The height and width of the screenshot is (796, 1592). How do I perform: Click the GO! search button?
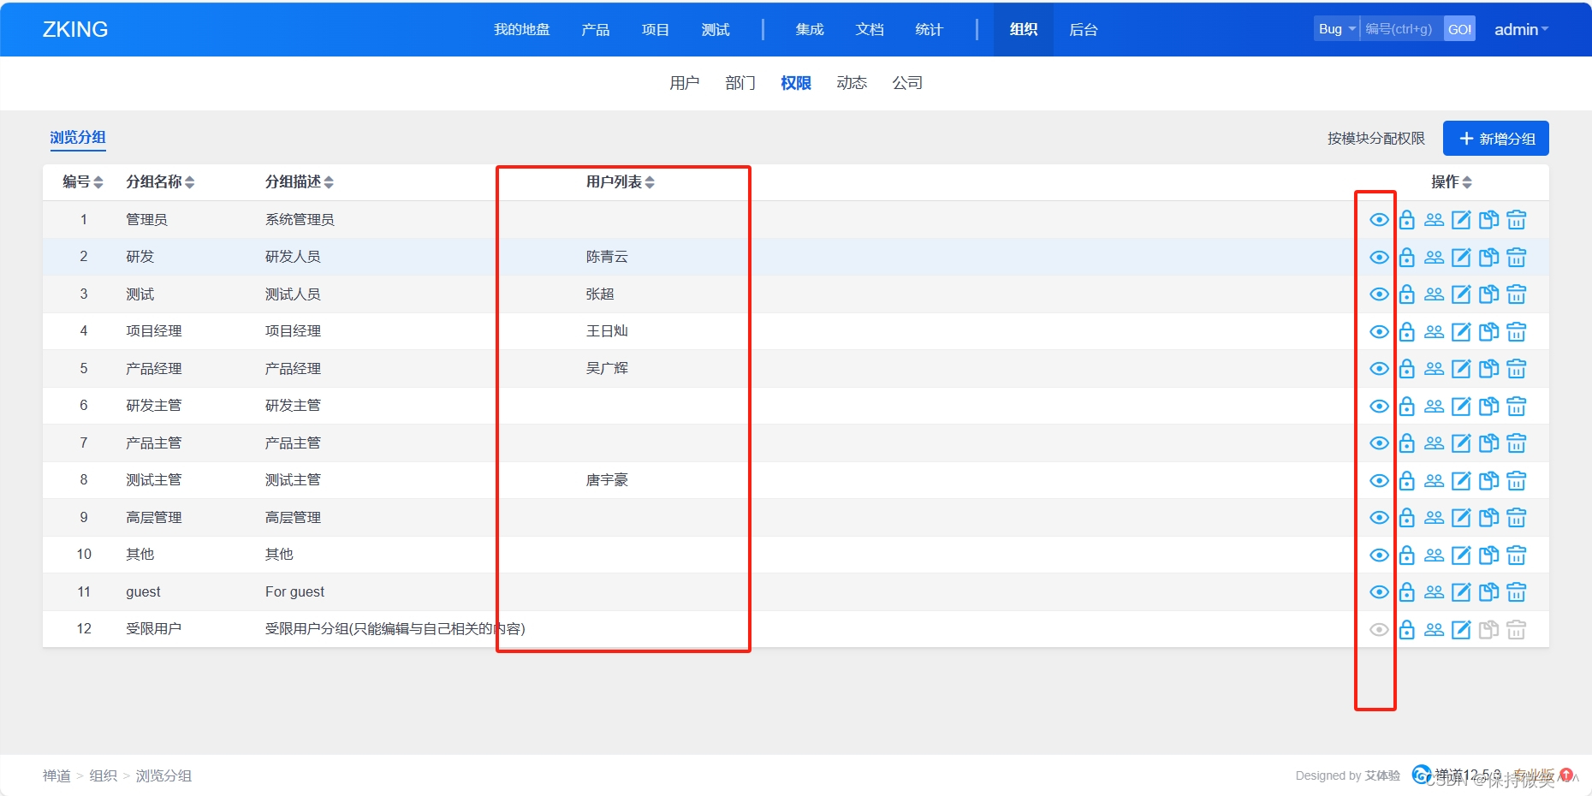tap(1459, 29)
